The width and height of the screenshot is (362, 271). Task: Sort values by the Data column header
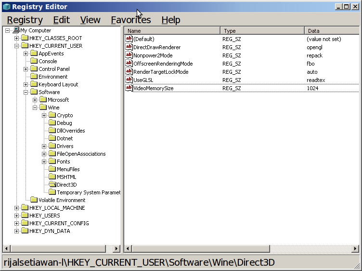pyautogui.click(x=332, y=31)
